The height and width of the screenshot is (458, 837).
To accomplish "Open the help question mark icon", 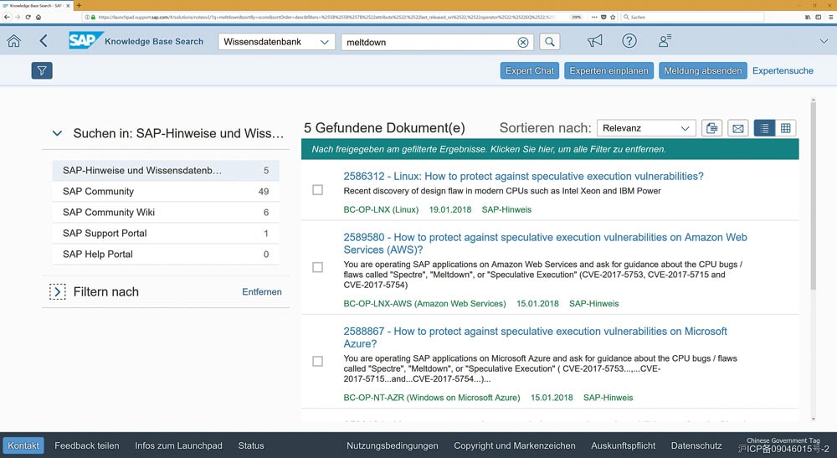I will click(629, 41).
